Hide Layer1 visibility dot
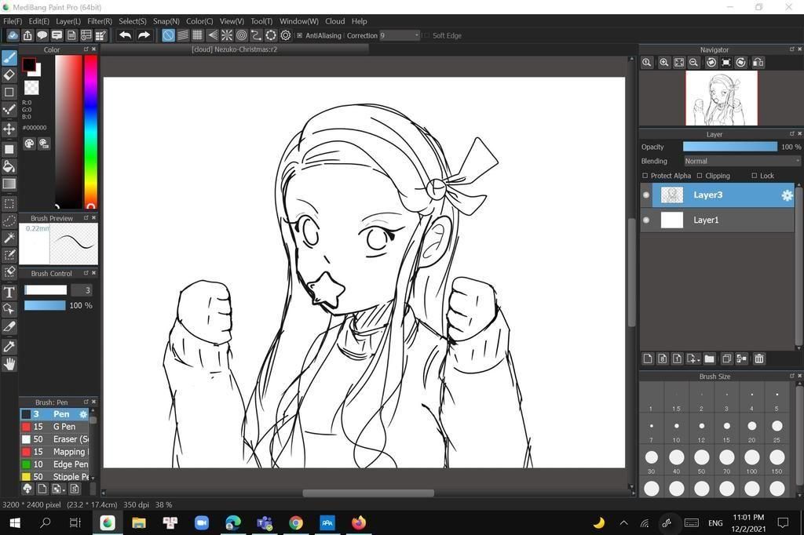The image size is (804, 535). (646, 220)
